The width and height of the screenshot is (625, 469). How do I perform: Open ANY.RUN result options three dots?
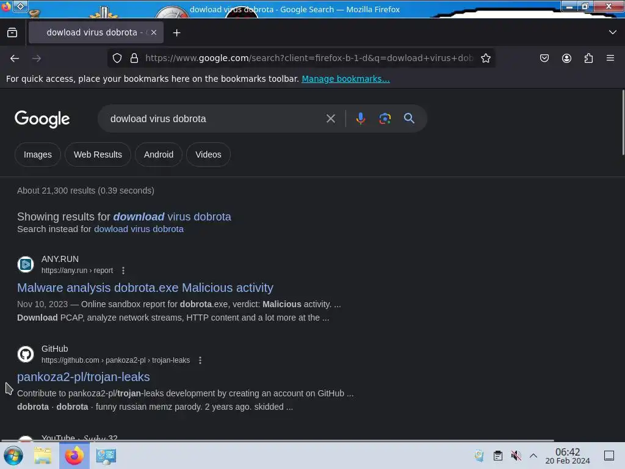pos(123,271)
